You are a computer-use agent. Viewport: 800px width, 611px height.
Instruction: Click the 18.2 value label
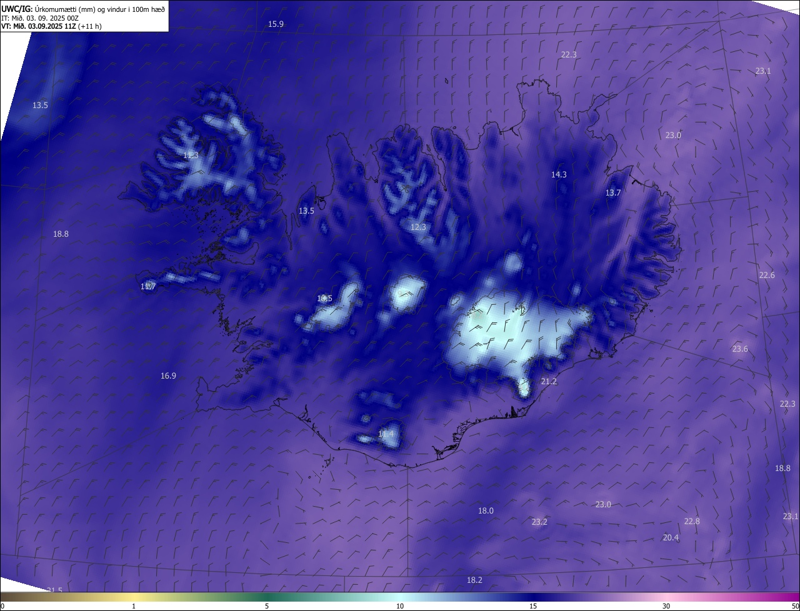[474, 580]
